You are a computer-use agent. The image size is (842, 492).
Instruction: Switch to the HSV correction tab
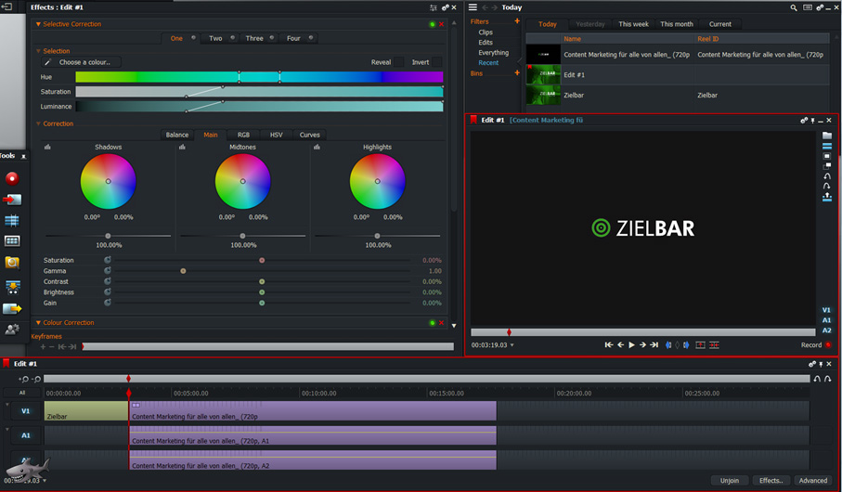(276, 135)
